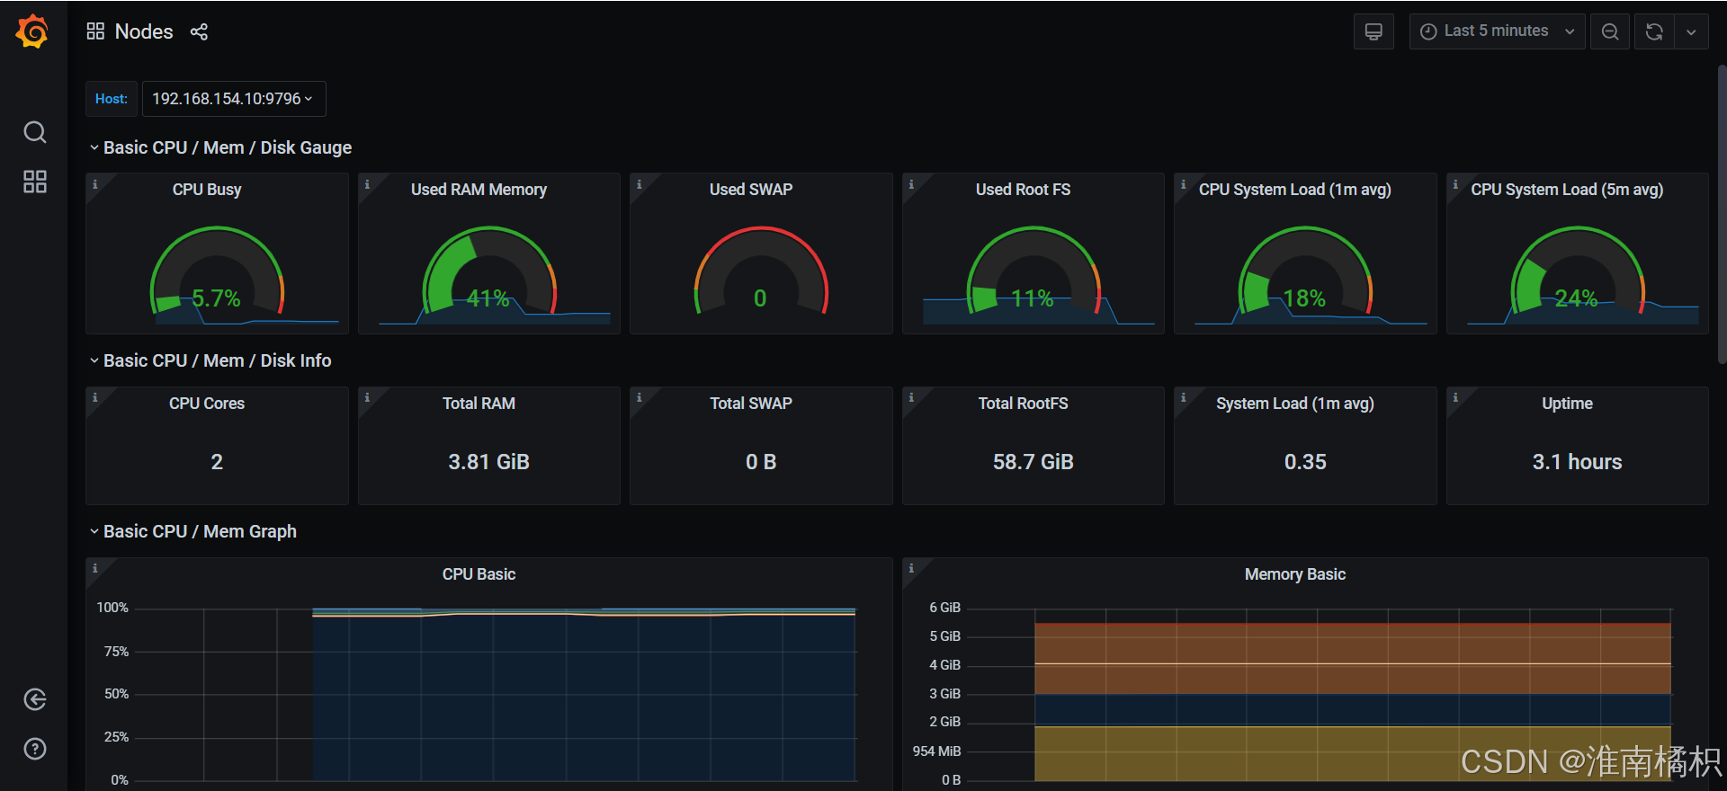1727x791 pixels.
Task: Refresh the dashboard
Action: pos(1653,31)
